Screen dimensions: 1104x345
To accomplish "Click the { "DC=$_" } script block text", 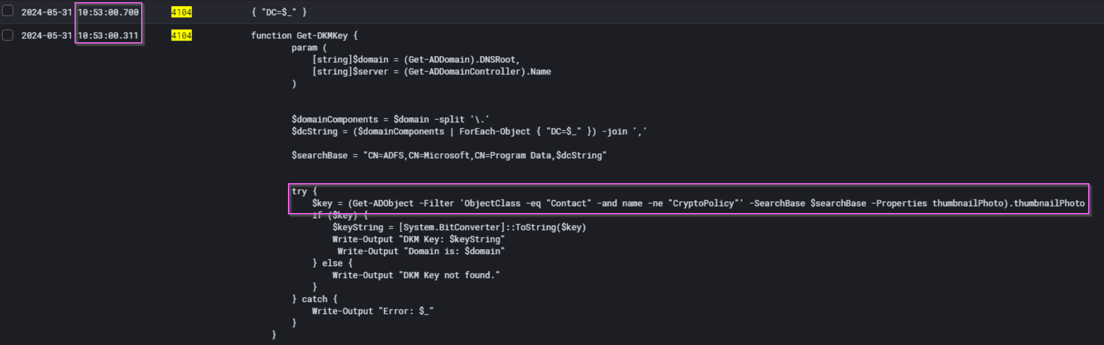I will (x=279, y=12).
